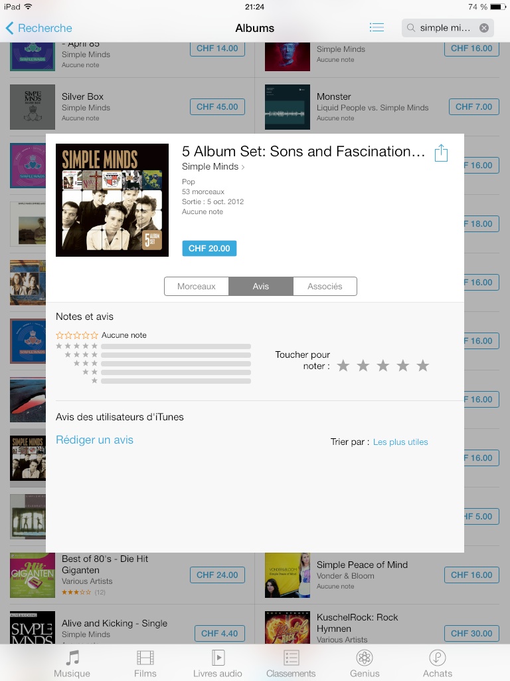510x681 pixels.
Task: Change sort order via Les plus utiles
Action: [400, 442]
